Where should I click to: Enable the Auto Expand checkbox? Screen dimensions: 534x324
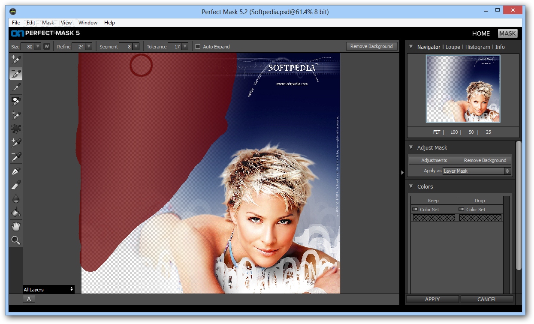tap(198, 46)
